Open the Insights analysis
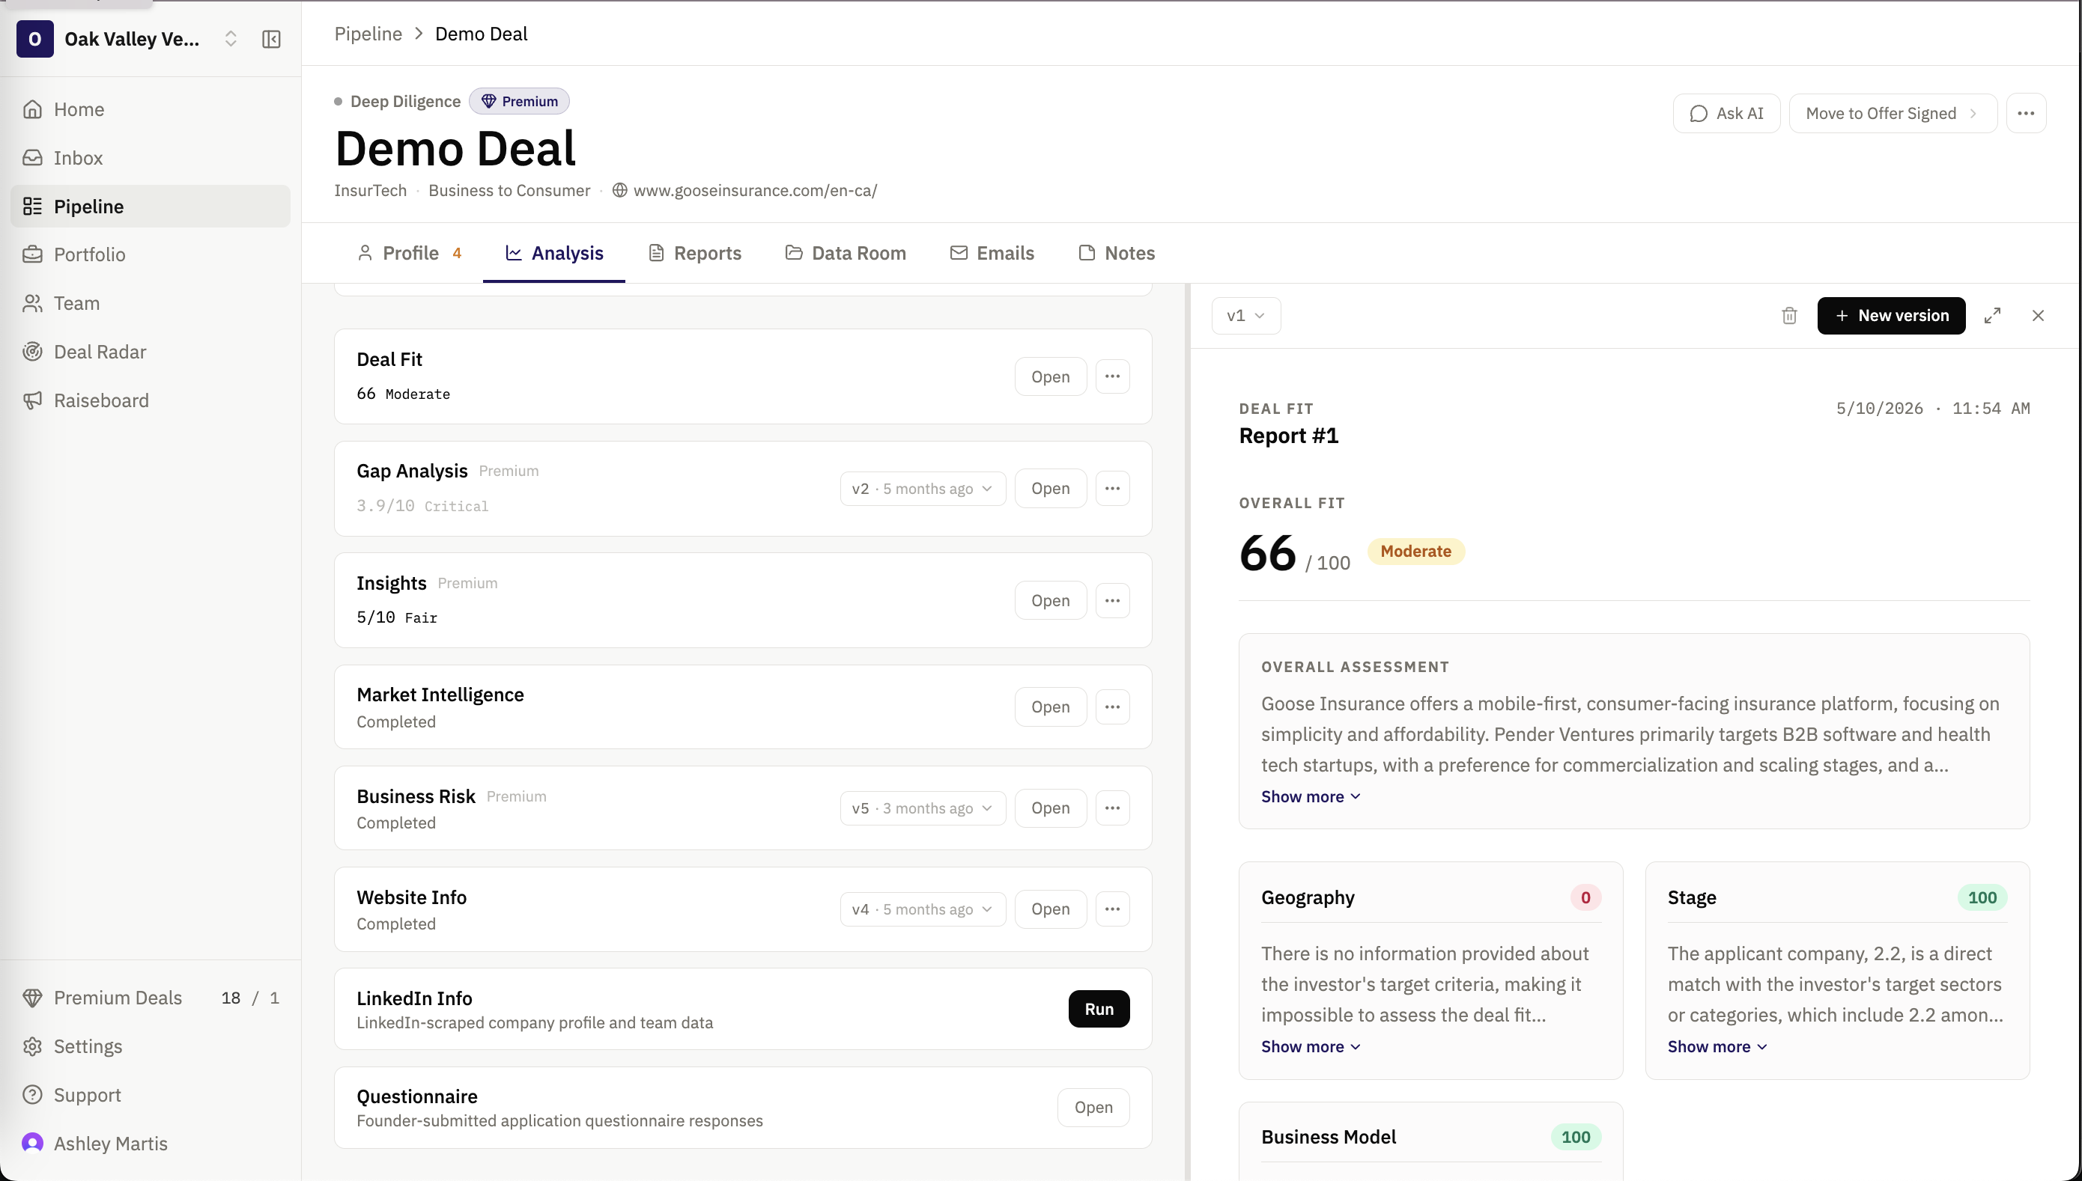Viewport: 2082px width, 1181px height. (x=1050, y=601)
